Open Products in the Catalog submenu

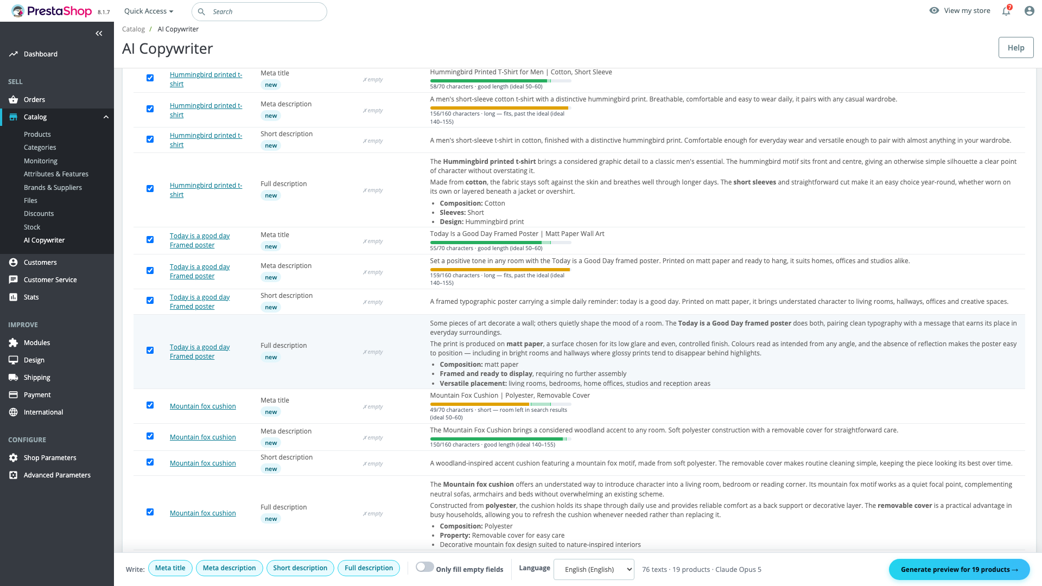tap(37, 135)
